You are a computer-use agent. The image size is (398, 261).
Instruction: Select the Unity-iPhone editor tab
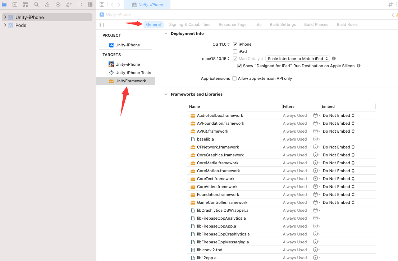(147, 5)
